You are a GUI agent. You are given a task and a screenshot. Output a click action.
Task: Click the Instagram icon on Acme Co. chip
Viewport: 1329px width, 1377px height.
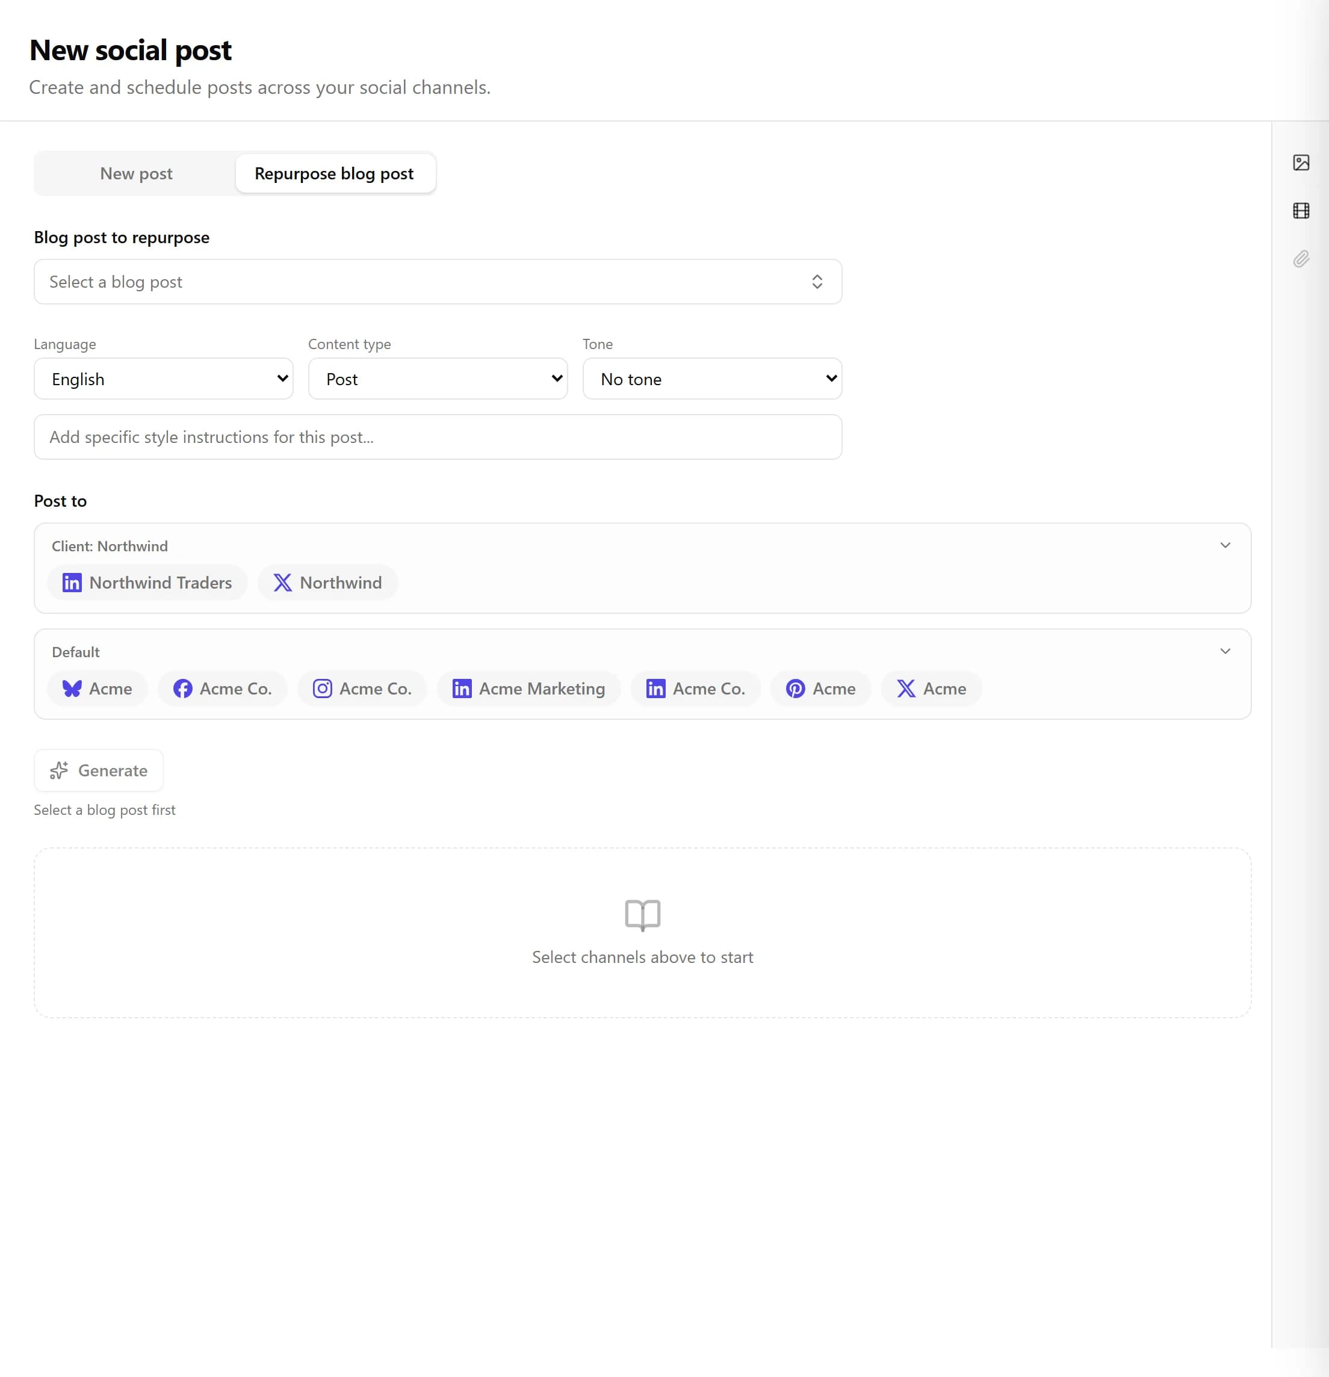pyautogui.click(x=323, y=688)
